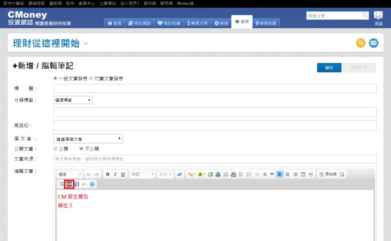
Task: Open the learning map tab
Action: click(266, 23)
